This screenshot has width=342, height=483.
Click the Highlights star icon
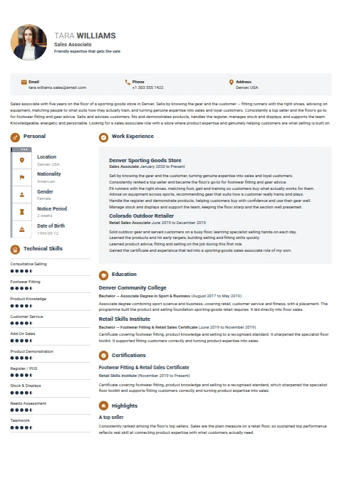[103, 406]
